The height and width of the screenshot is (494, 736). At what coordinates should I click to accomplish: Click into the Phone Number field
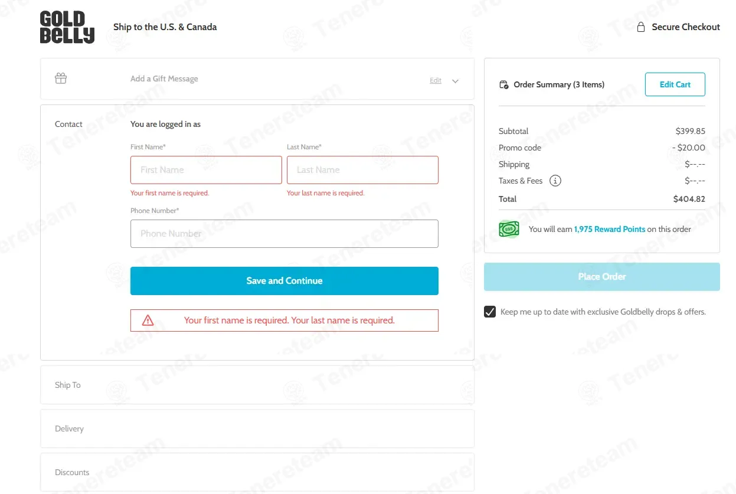click(284, 234)
